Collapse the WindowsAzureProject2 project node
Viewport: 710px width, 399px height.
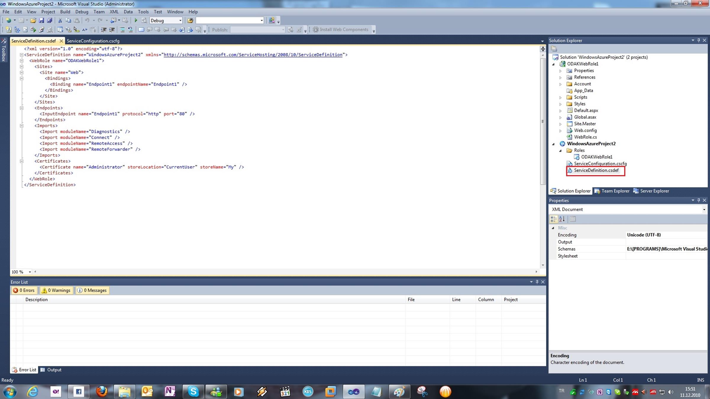553,144
